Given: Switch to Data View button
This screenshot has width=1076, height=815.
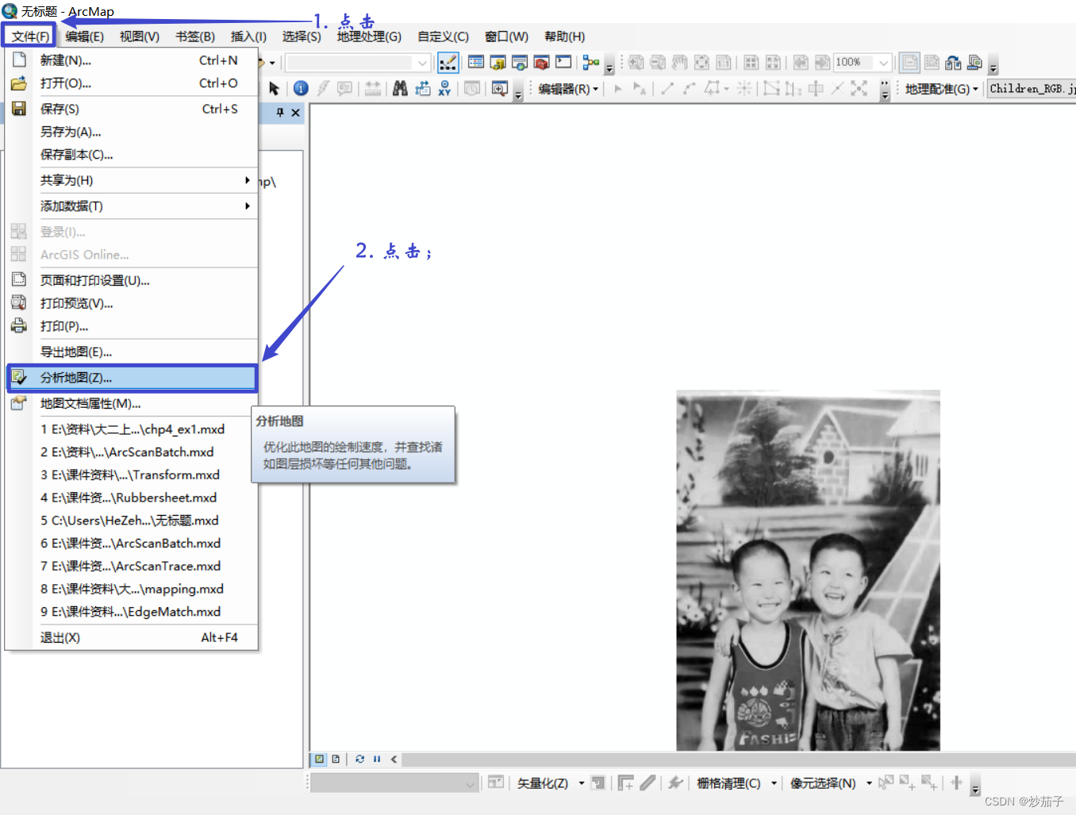Looking at the screenshot, I should pos(319,759).
